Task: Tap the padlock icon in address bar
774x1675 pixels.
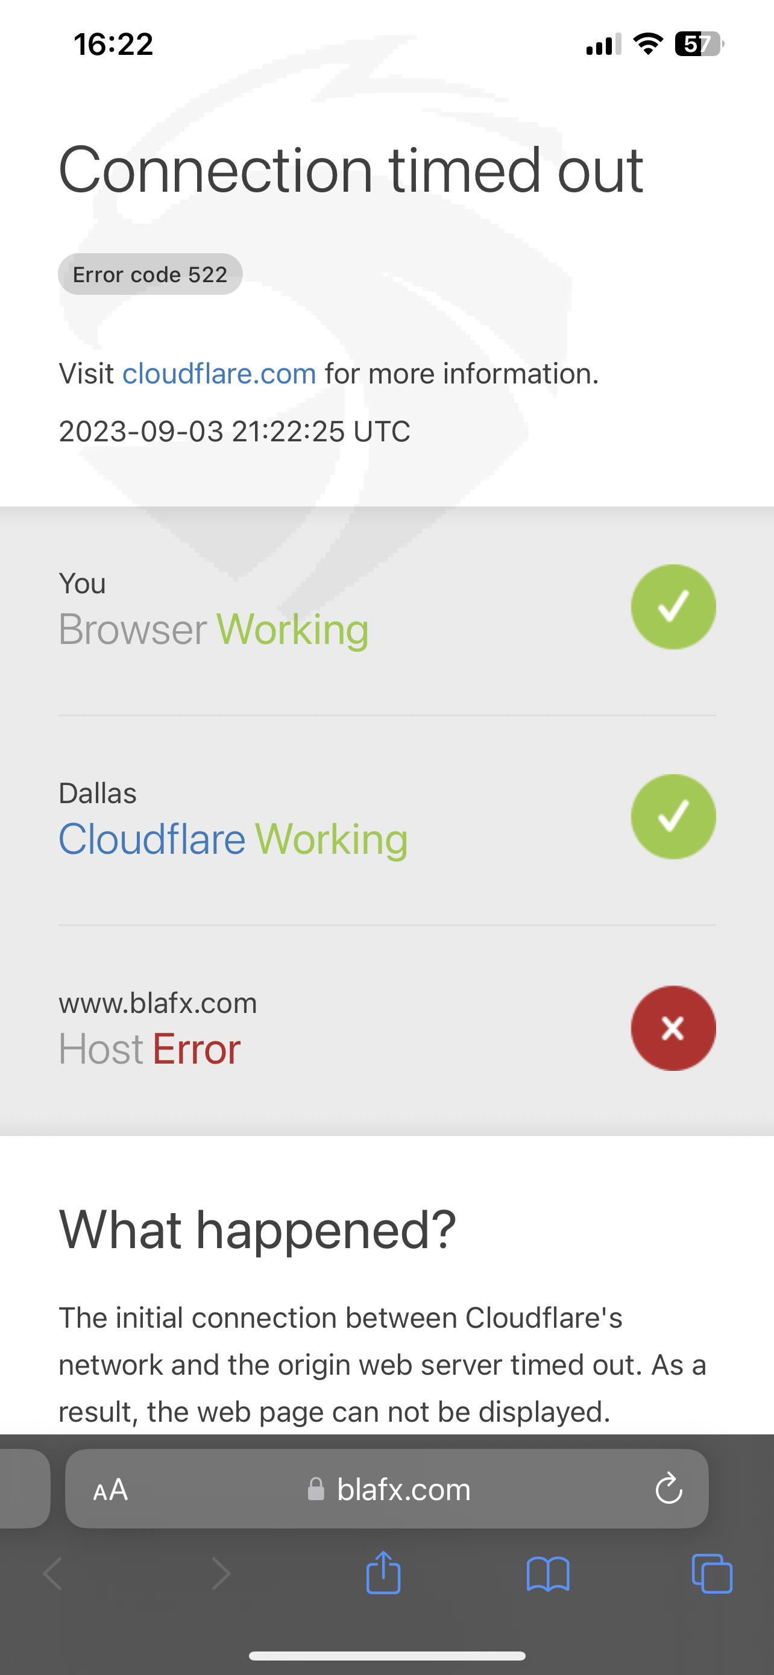Action: click(316, 1488)
